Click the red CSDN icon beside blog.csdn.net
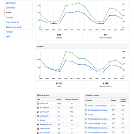The image size is (134, 134). coord(38,129)
